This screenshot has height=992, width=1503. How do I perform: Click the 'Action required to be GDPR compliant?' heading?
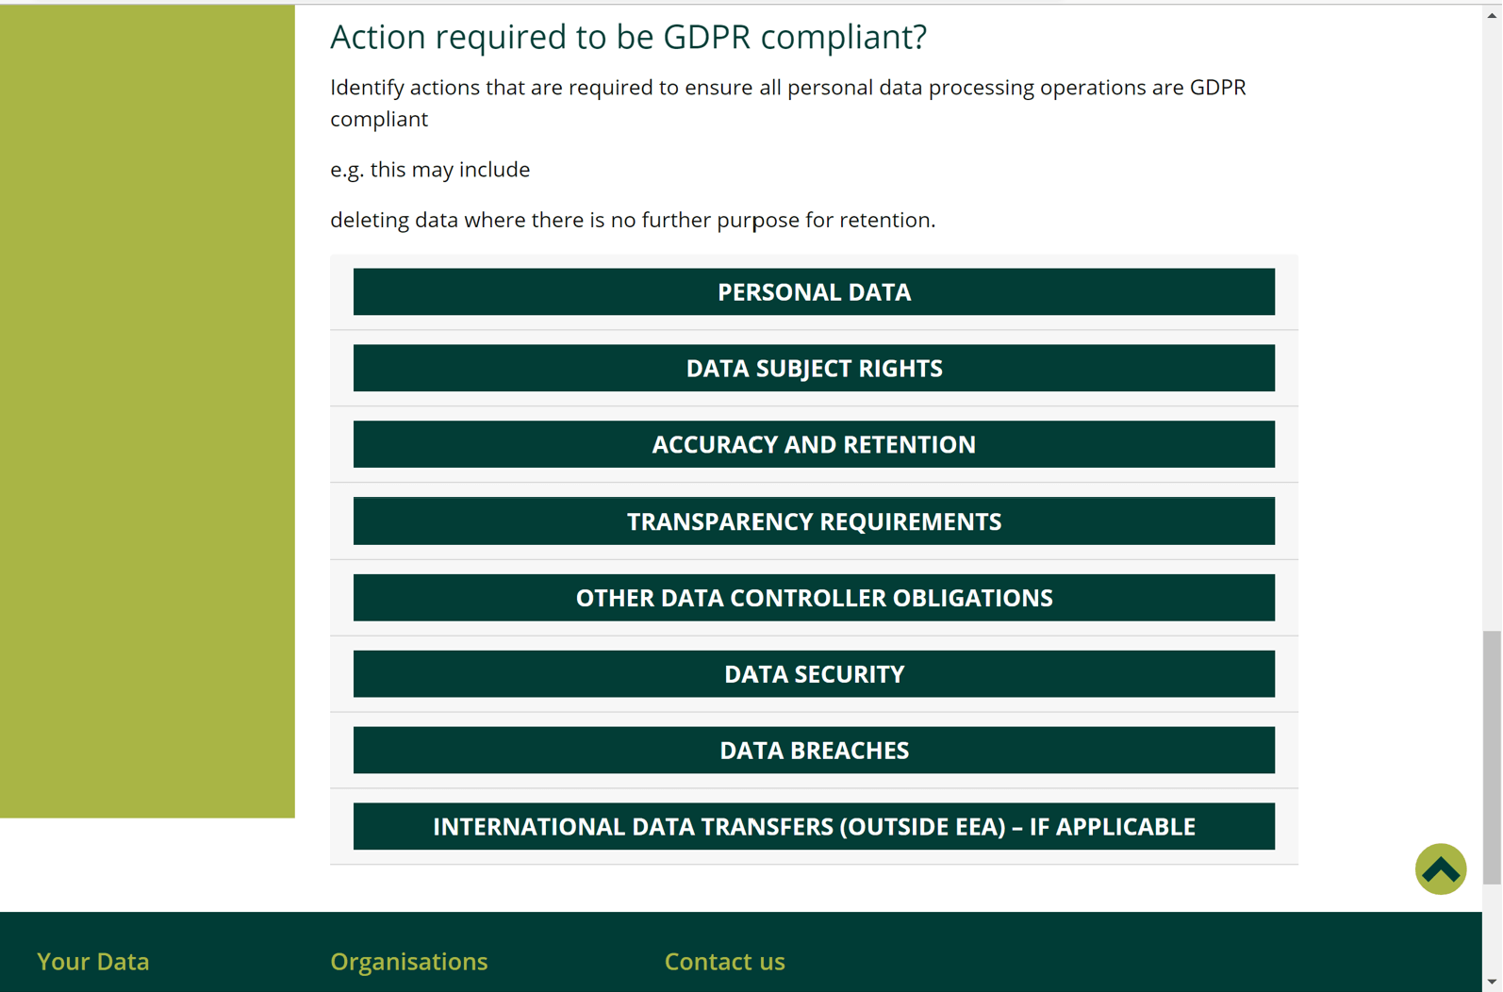(x=628, y=37)
